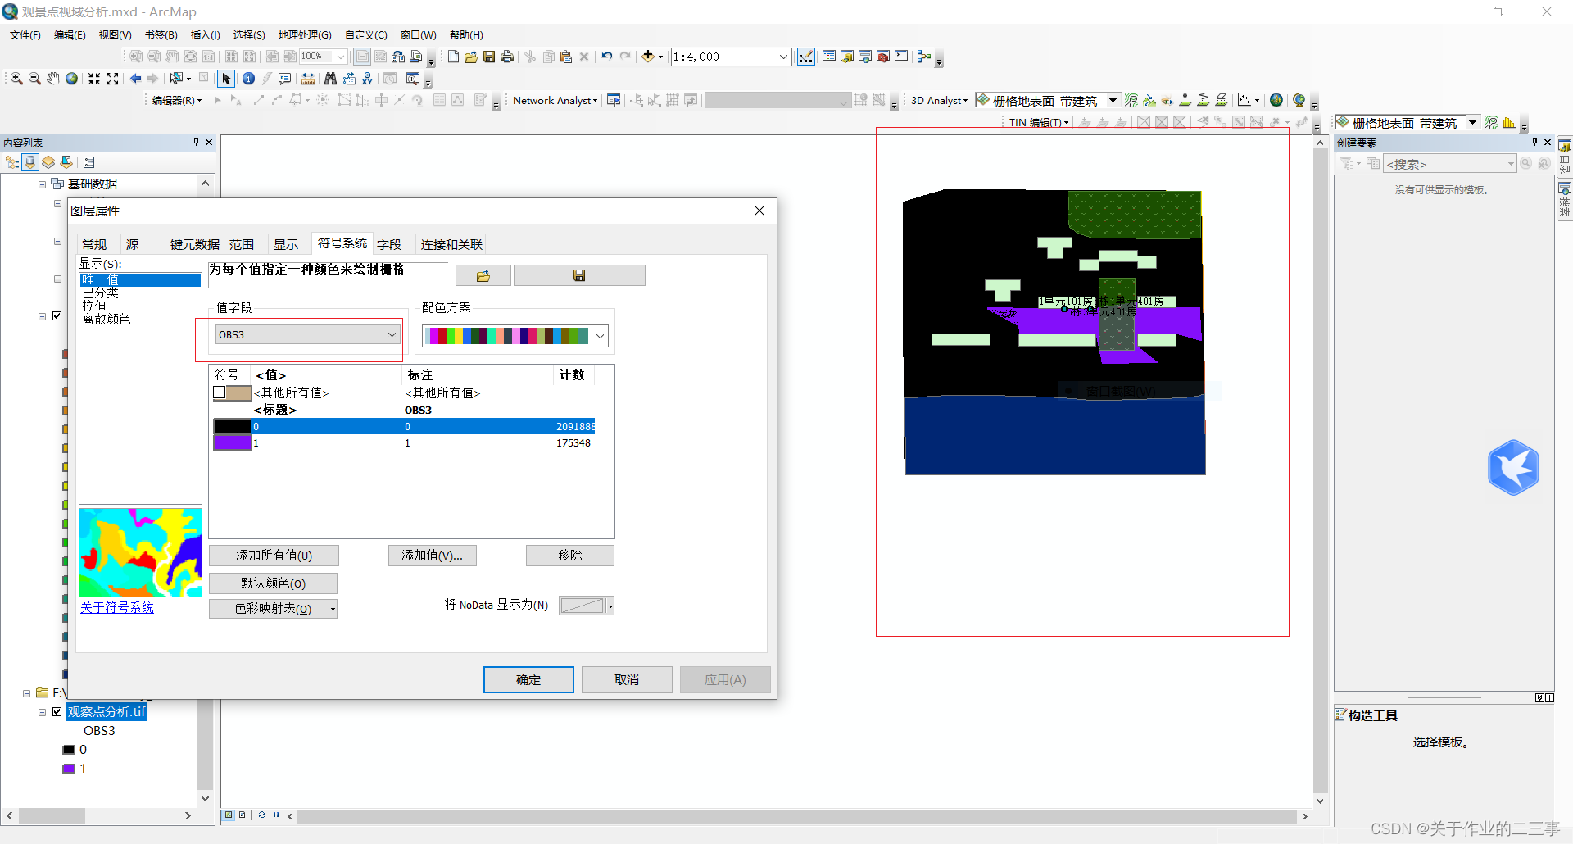Click the New map document icon
The height and width of the screenshot is (844, 1573).
453,57
